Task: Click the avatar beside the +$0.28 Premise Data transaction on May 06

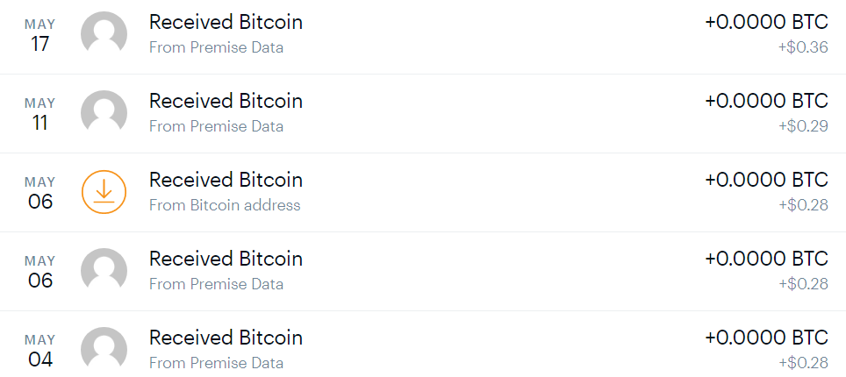Action: (x=104, y=271)
